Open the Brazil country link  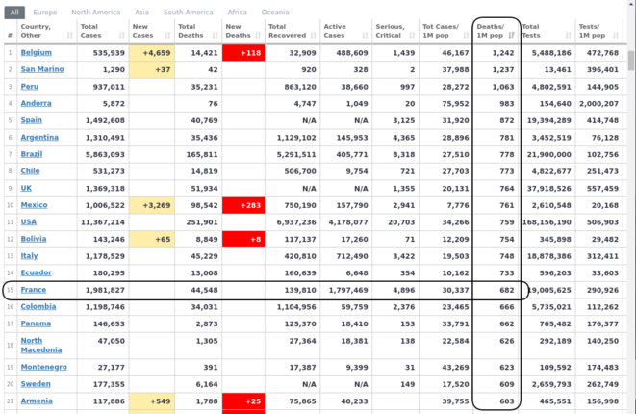point(32,154)
